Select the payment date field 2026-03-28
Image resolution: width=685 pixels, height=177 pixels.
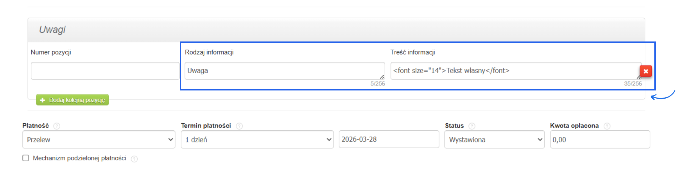coord(389,139)
